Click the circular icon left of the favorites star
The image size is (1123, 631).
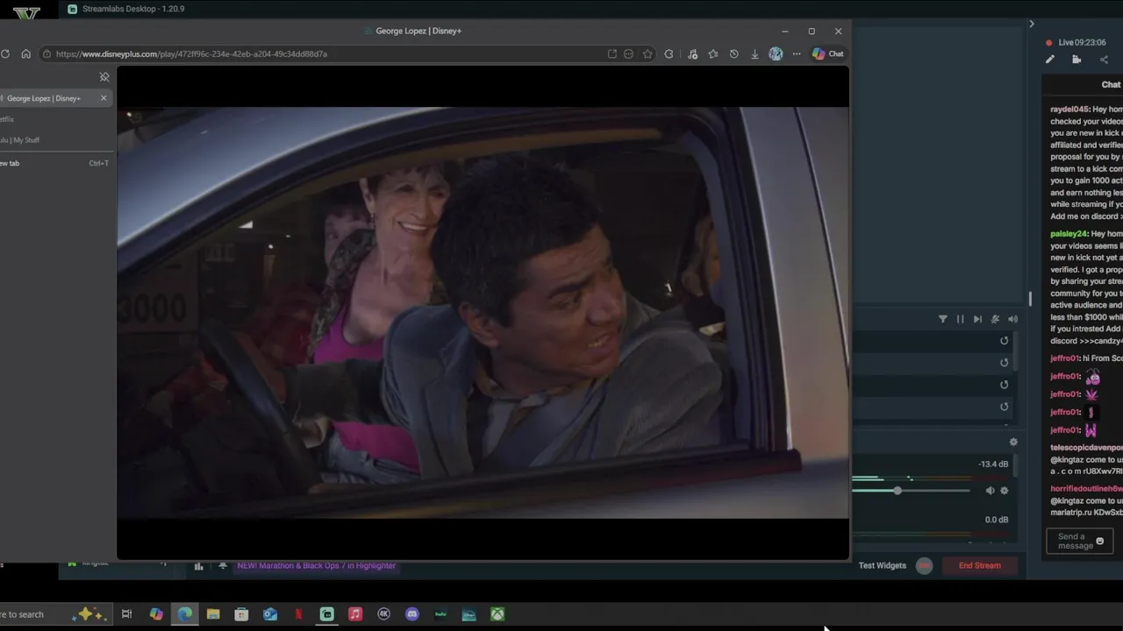[x=628, y=53]
